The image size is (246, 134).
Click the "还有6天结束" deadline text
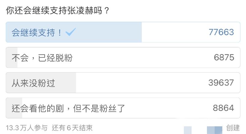coord(72,128)
